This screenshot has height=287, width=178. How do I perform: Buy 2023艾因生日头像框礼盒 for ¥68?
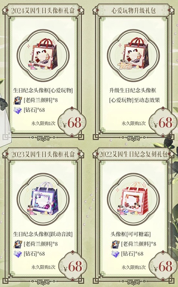pos(72,266)
